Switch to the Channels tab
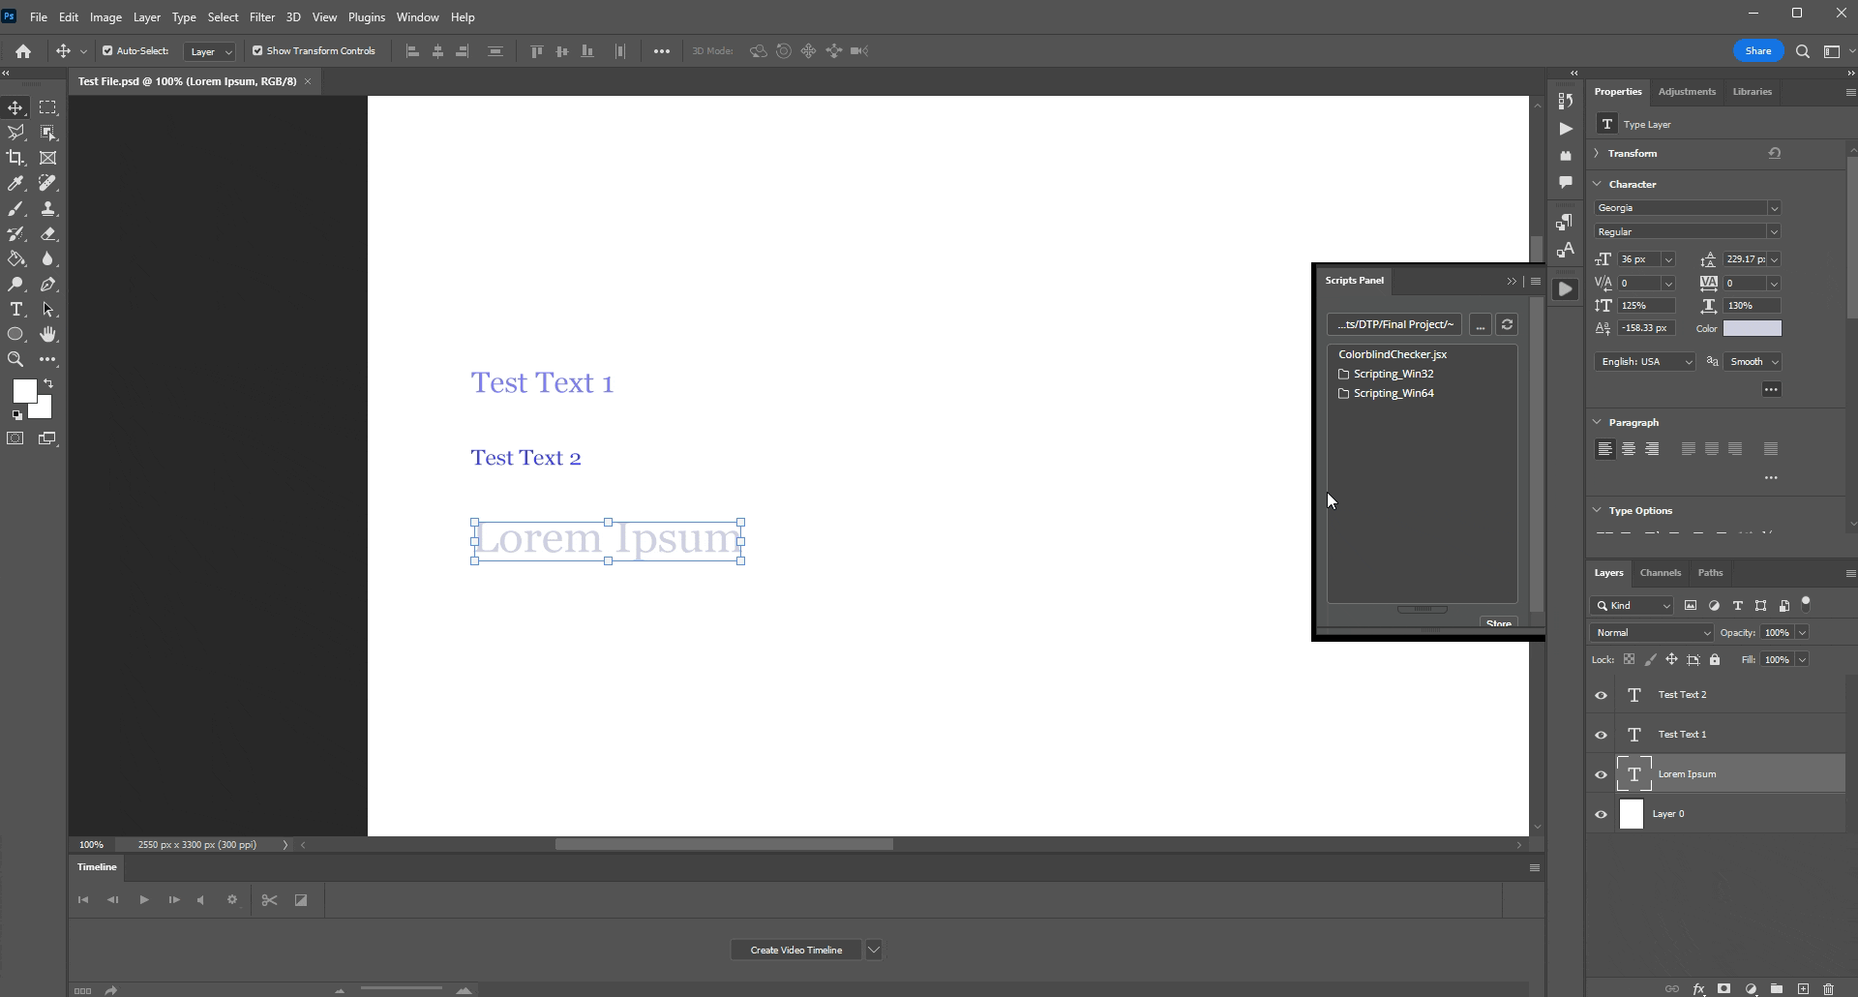This screenshot has width=1858, height=997. (x=1660, y=573)
